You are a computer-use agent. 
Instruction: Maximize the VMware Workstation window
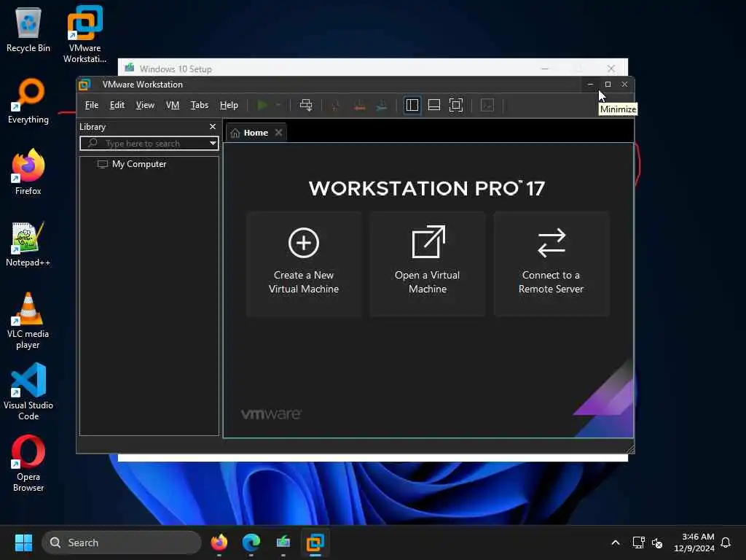pyautogui.click(x=608, y=85)
